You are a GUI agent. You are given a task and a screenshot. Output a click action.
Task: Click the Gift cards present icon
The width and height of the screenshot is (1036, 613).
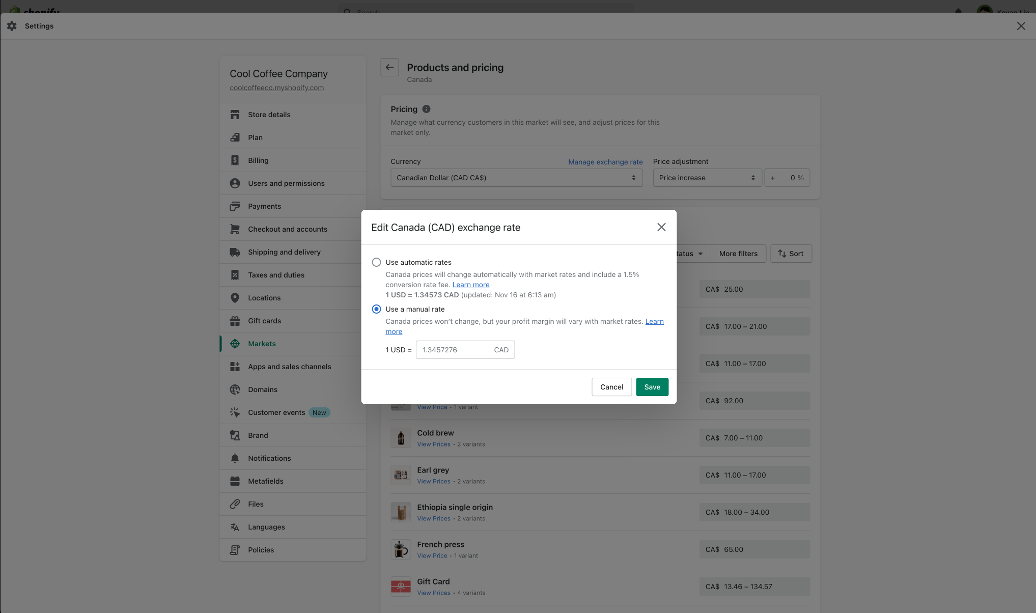click(x=235, y=321)
